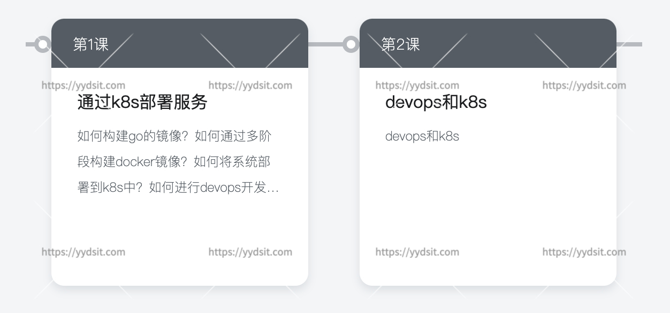The width and height of the screenshot is (670, 313).
Task: Open lesson titled devops和k8s
Action: click(x=436, y=102)
